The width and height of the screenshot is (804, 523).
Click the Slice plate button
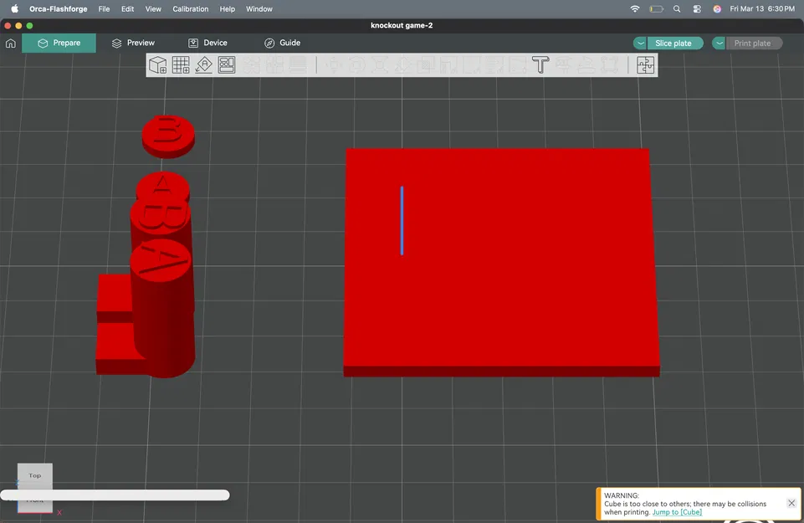[x=673, y=43]
